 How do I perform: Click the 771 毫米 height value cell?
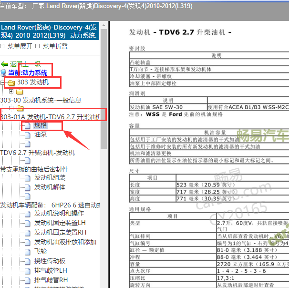(x=232, y=199)
